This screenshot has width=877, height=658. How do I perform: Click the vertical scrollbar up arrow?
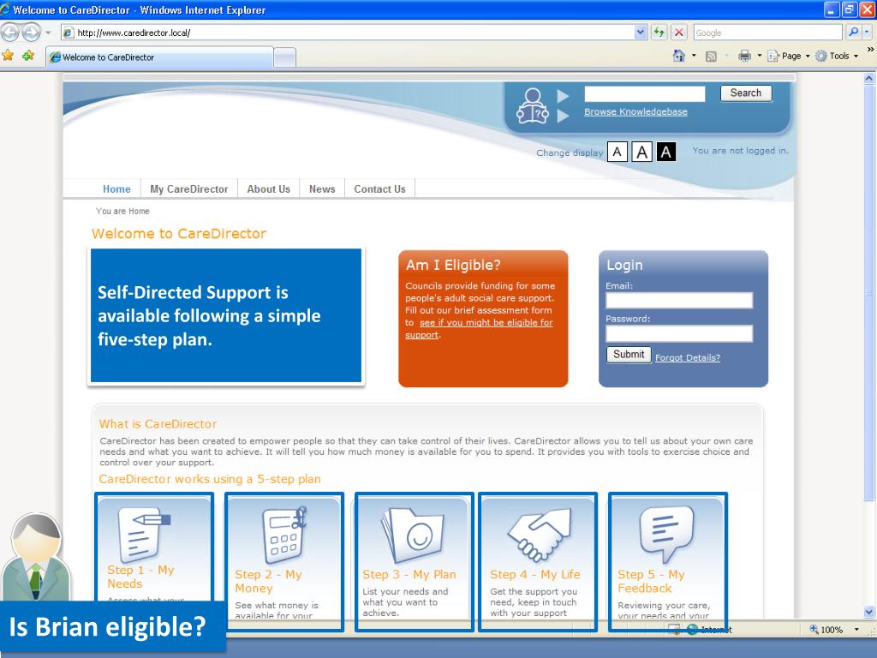pos(868,78)
